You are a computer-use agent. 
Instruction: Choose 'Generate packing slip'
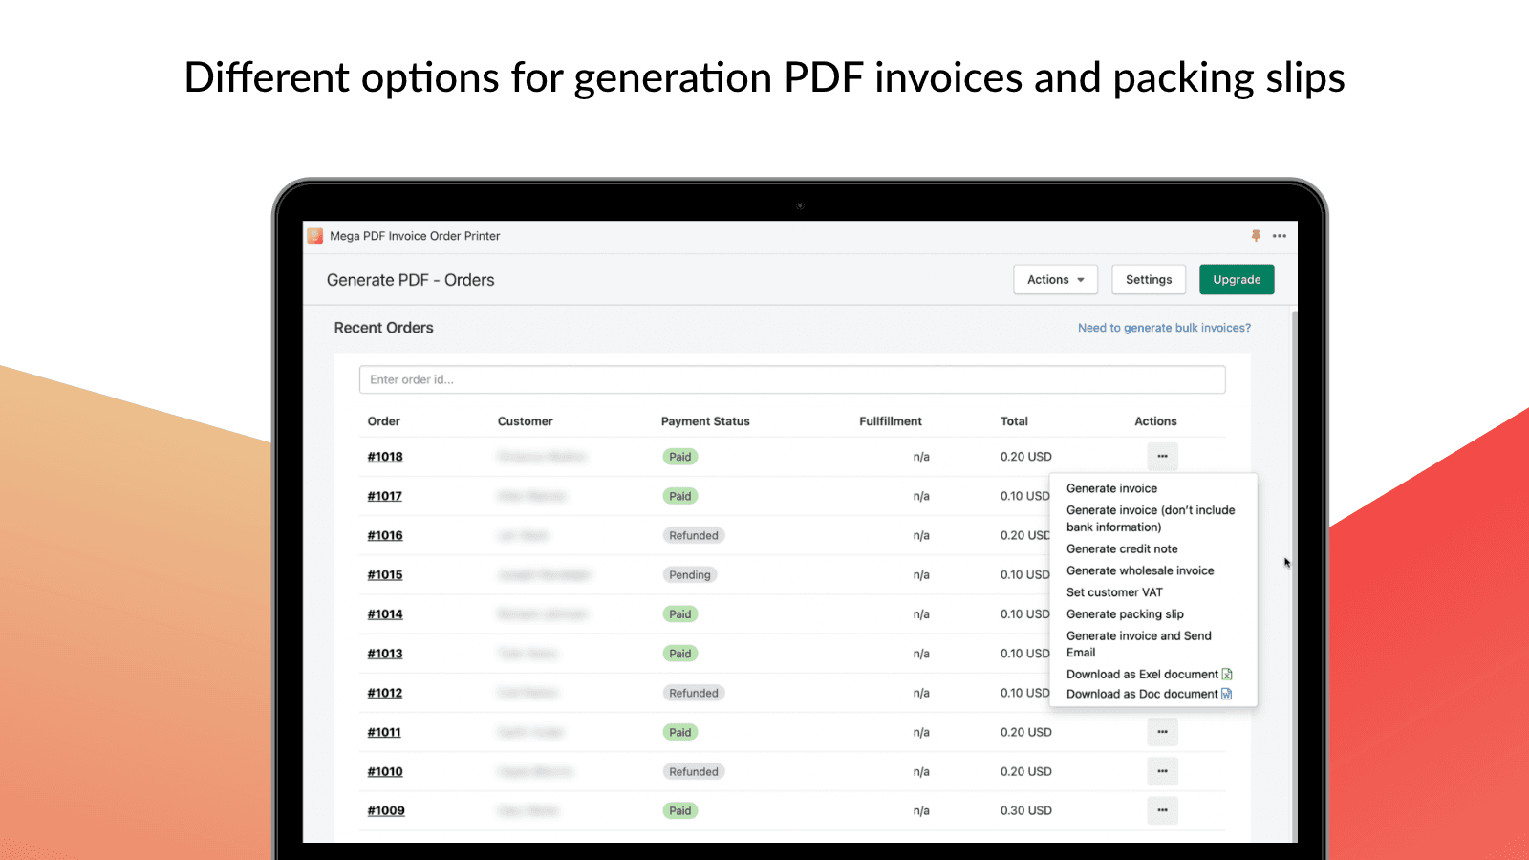[1125, 613]
